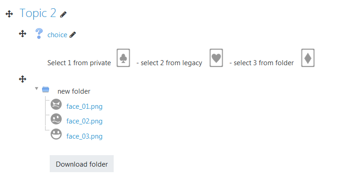Click the move handle beside Topic 2
The height and width of the screenshot is (185, 342).
tap(9, 14)
